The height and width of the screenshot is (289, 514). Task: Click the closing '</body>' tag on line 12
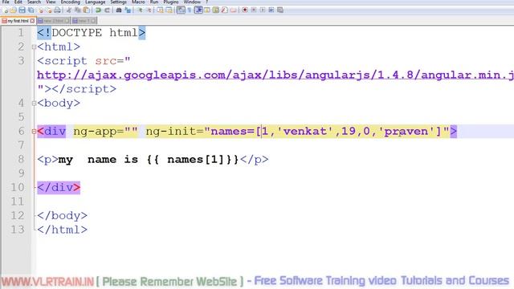[x=63, y=216]
